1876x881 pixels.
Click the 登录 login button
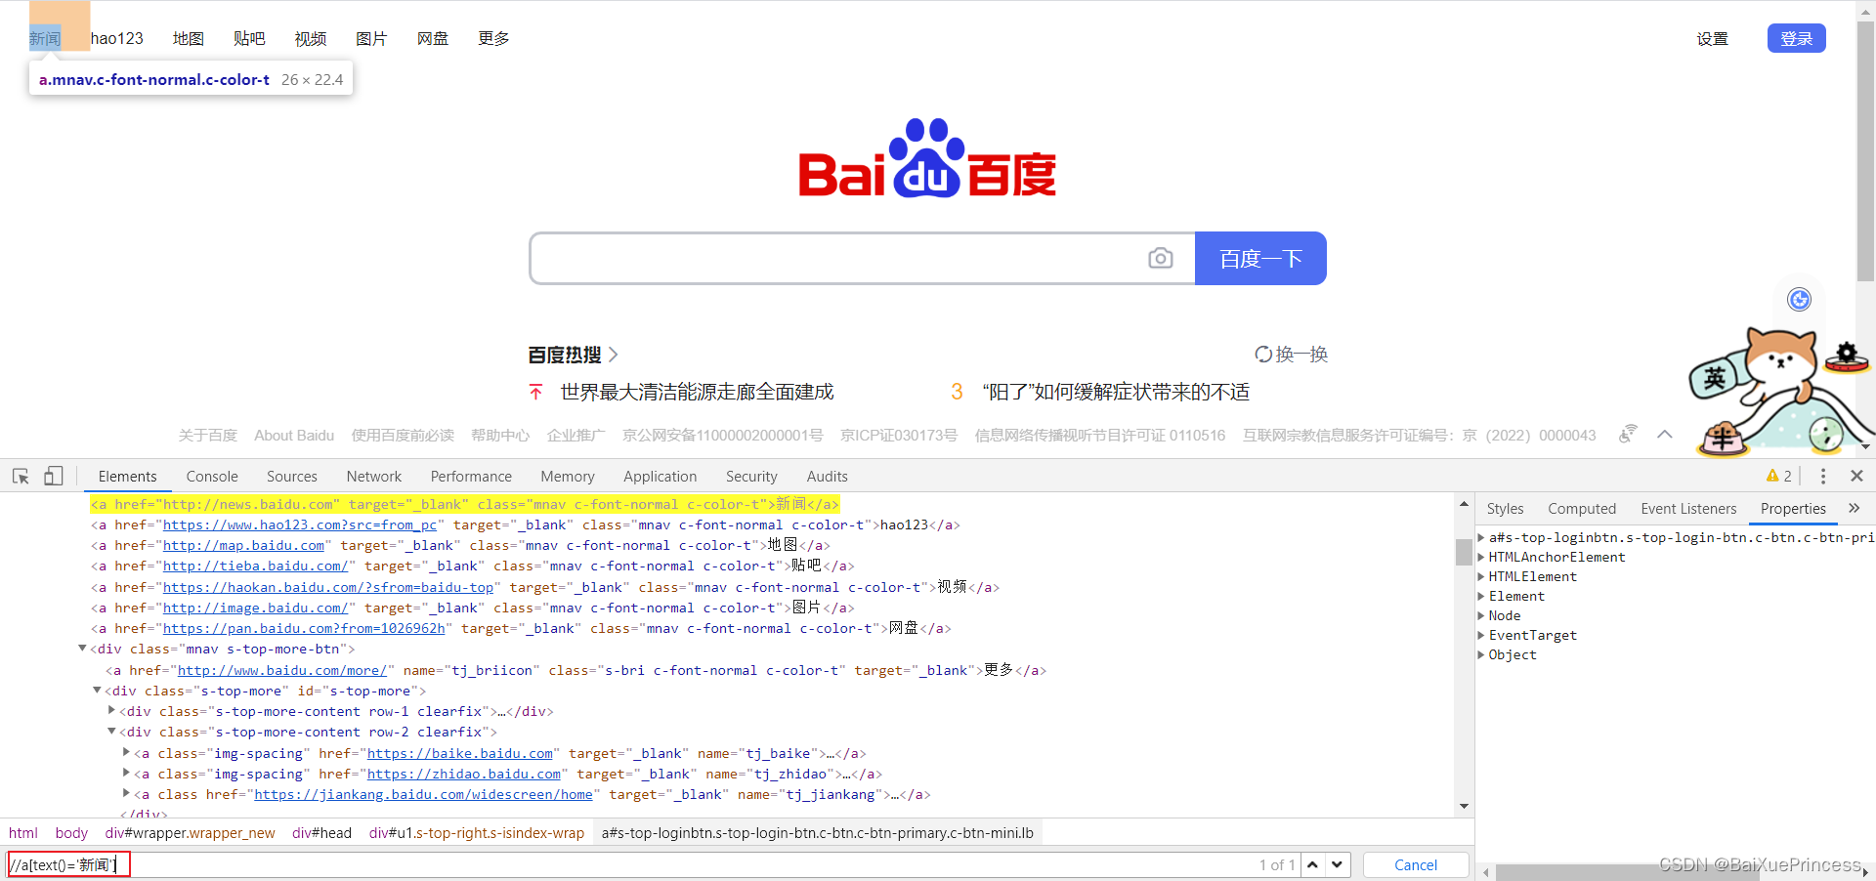(x=1796, y=38)
